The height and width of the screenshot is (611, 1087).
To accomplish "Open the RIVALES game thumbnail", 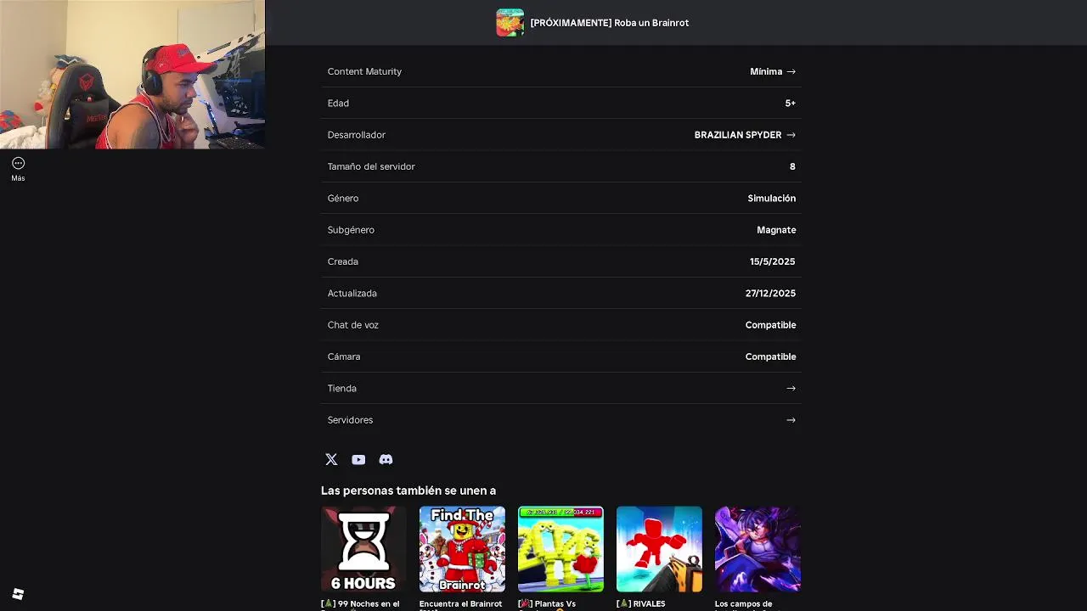I will coord(659,549).
